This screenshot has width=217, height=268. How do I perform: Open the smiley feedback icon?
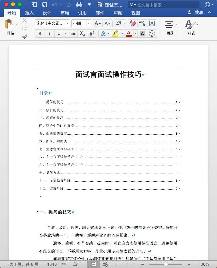(x=207, y=5)
